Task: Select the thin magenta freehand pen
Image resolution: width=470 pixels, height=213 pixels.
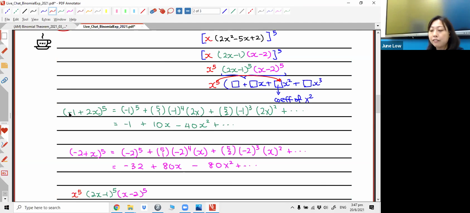Action: pyautogui.click(x=278, y=11)
